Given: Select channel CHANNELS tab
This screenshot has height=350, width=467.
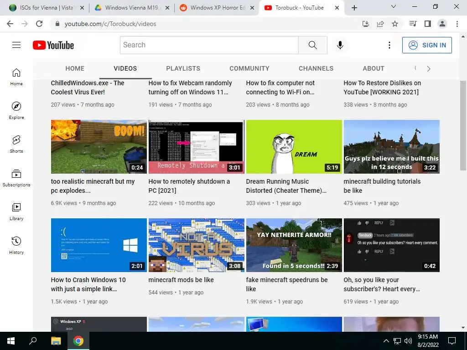Looking at the screenshot, I should (x=316, y=68).
